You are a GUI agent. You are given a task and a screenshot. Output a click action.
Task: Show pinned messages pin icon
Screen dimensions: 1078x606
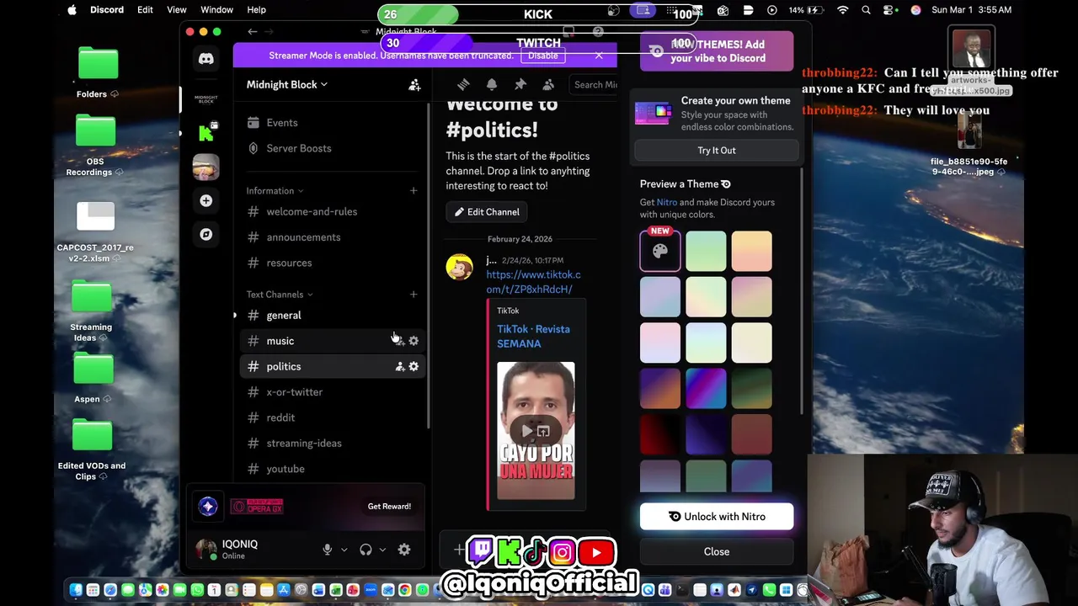520,84
